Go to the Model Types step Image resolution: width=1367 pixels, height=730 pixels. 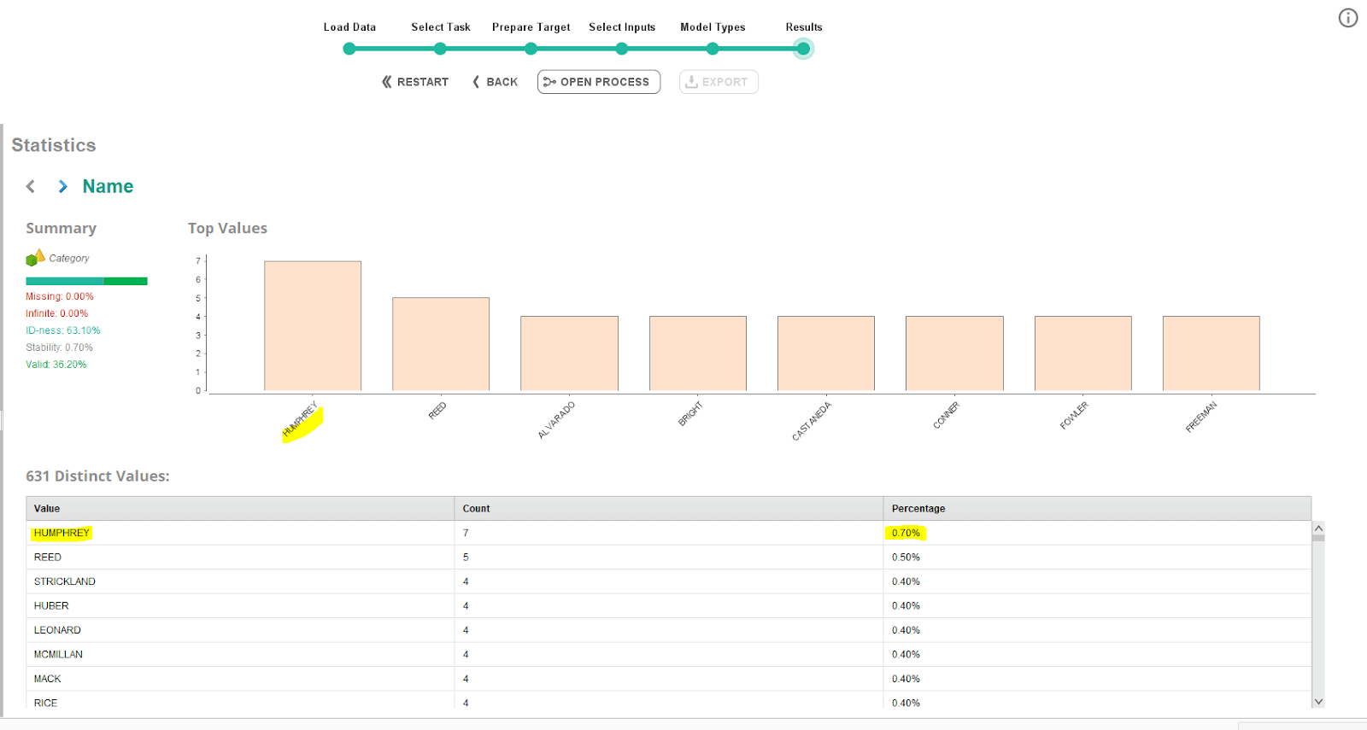(x=713, y=49)
